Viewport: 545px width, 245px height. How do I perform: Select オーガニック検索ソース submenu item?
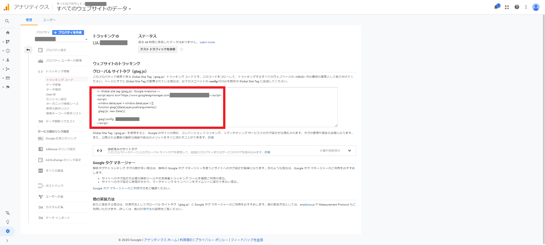(x=62, y=104)
